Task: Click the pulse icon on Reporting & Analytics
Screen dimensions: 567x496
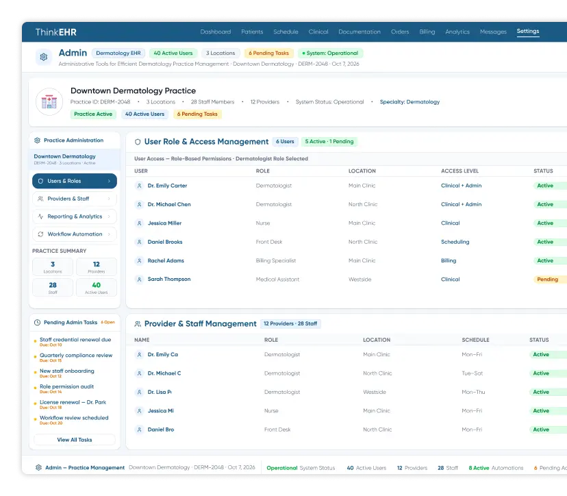Action: (x=40, y=216)
